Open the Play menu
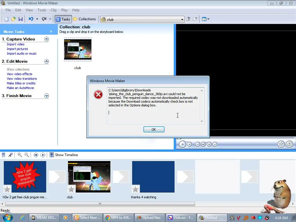Image resolution: width=296 pixels, height=222 pixels. click(x=64, y=10)
